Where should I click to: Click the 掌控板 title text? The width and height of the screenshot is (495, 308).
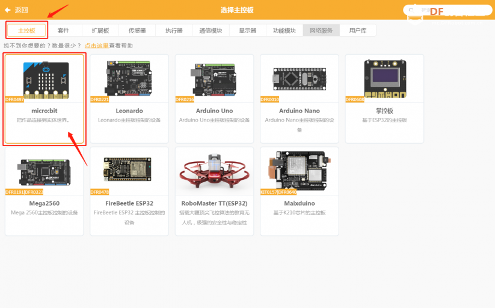click(384, 111)
